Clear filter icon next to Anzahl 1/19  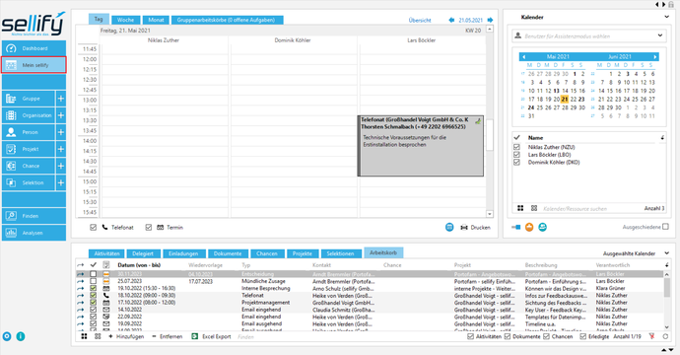point(651,336)
